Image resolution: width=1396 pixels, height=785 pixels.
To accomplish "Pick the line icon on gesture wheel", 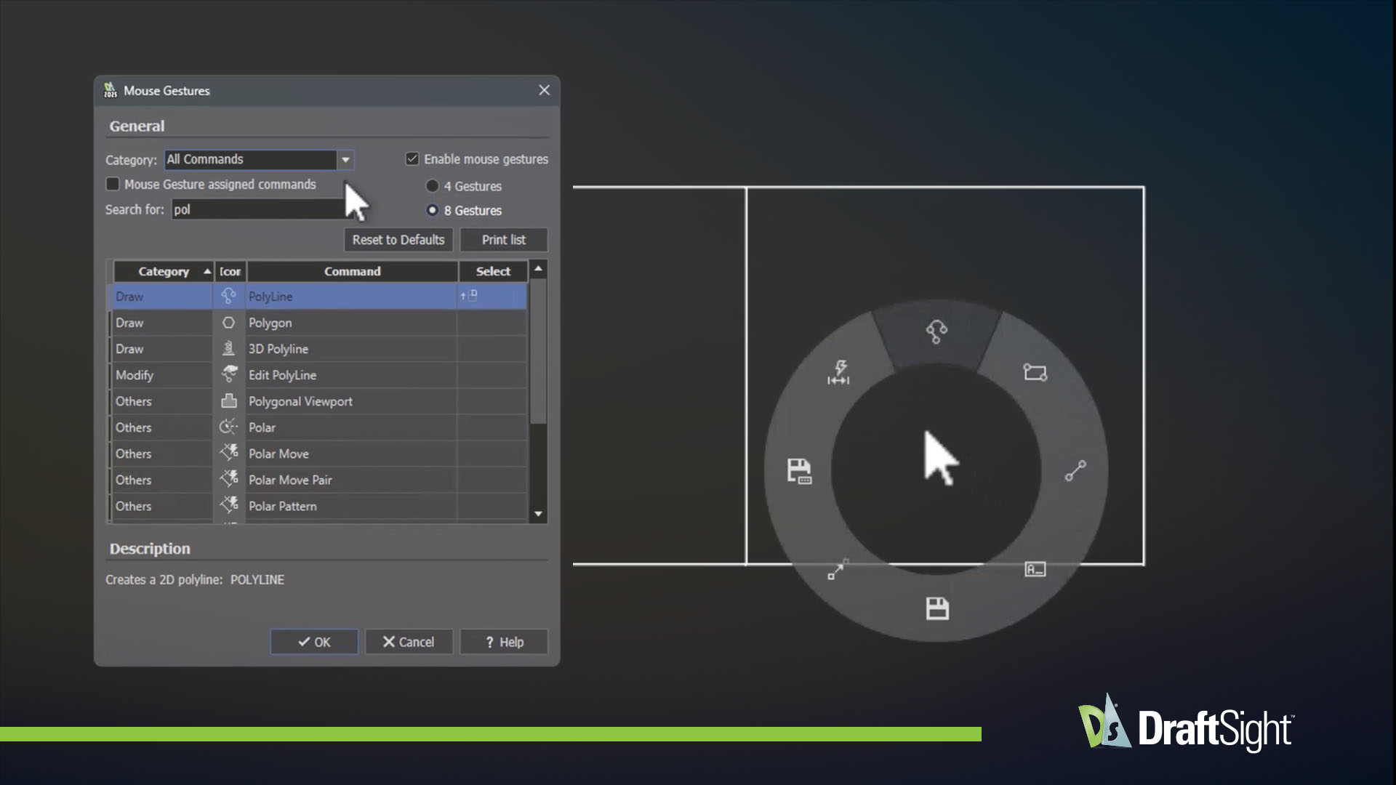I will [1075, 471].
